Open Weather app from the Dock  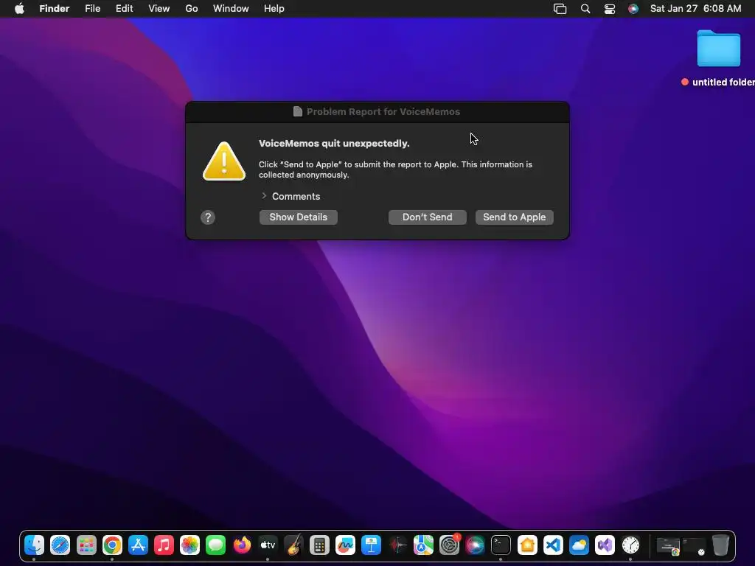tap(579, 545)
